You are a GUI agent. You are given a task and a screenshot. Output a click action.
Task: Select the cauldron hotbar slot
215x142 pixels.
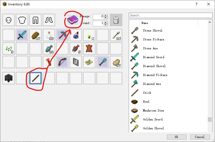(x=9, y=78)
